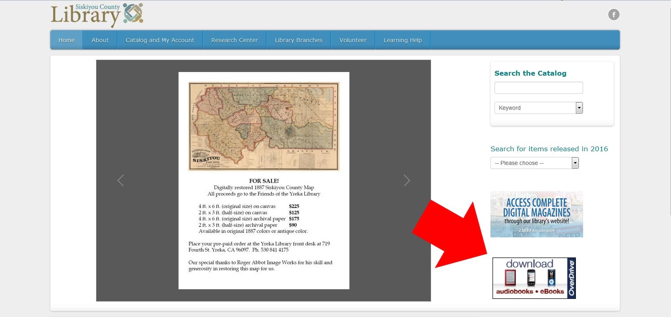Open the Volunteer menu item
671x317 pixels.
pos(353,40)
